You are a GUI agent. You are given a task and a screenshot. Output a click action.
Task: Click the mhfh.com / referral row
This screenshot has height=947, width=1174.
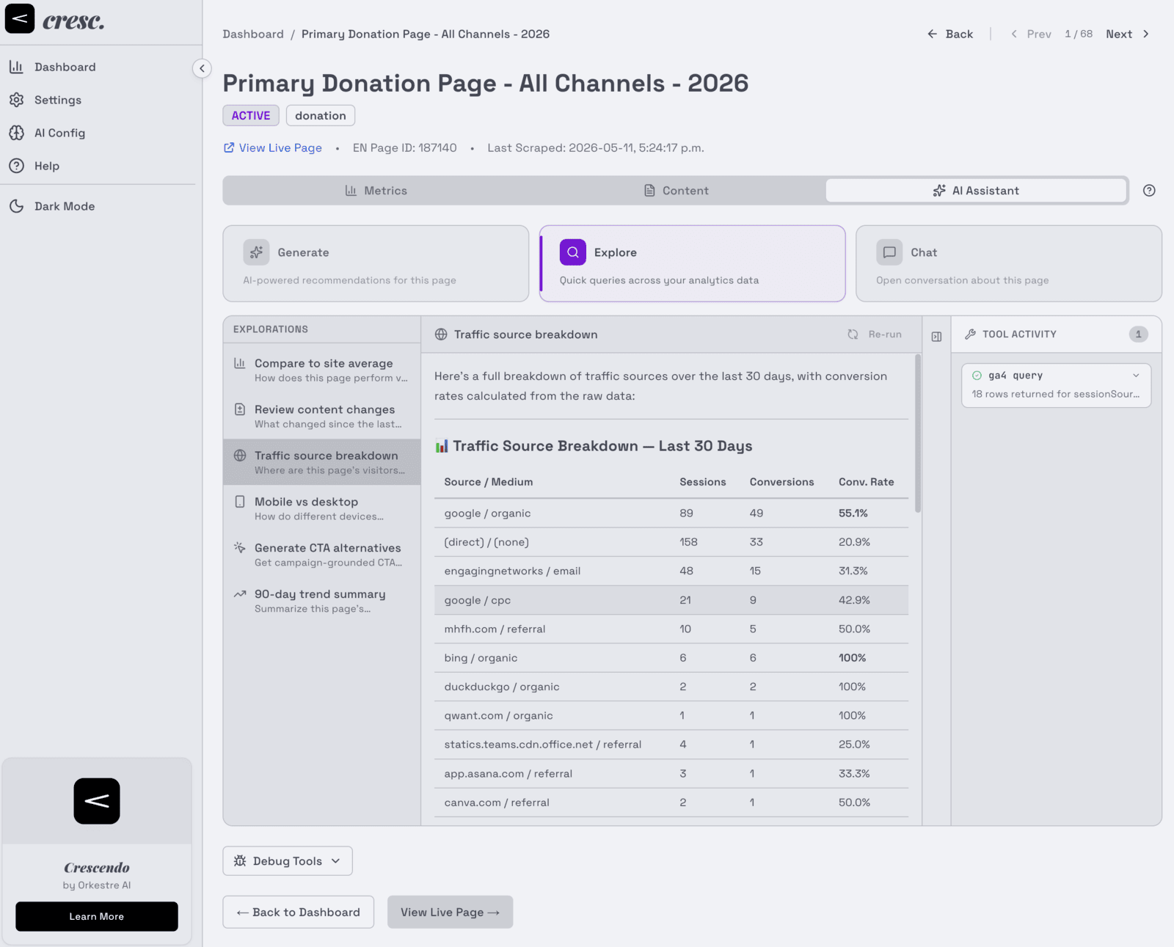671,629
